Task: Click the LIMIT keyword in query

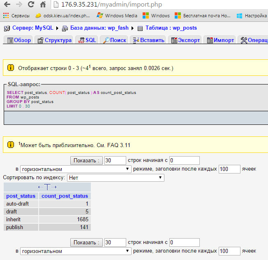Action: point(12,106)
